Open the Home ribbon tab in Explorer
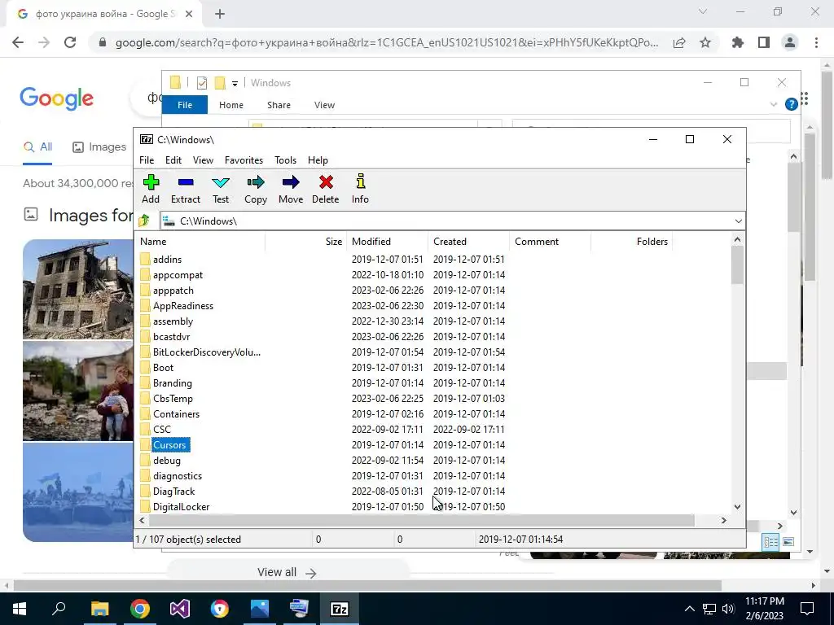This screenshot has width=834, height=625. (x=230, y=105)
